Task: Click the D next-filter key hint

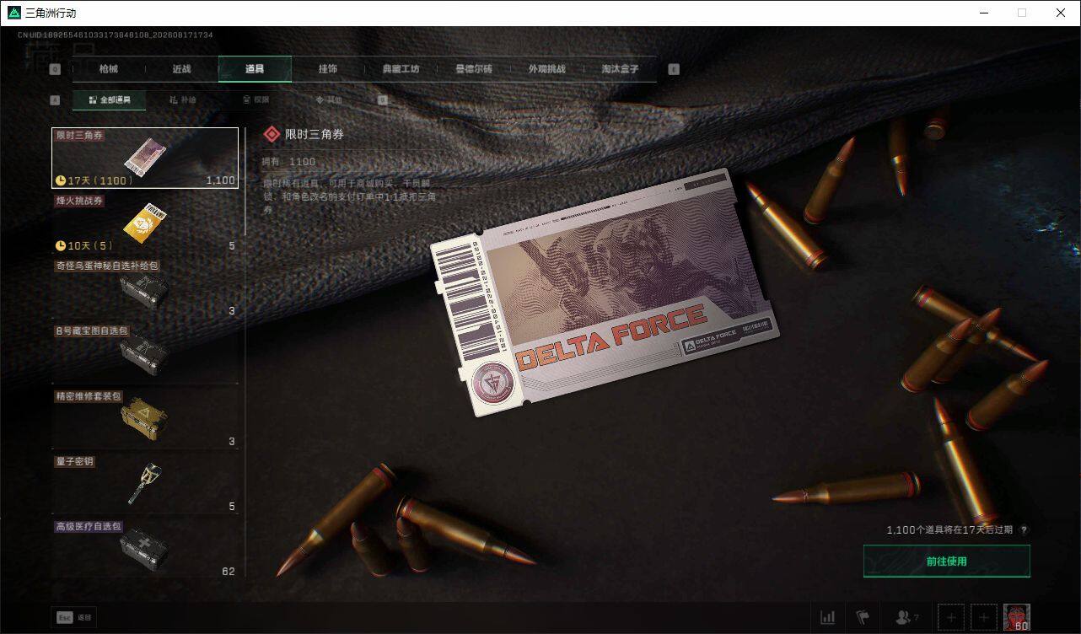Action: pyautogui.click(x=382, y=99)
